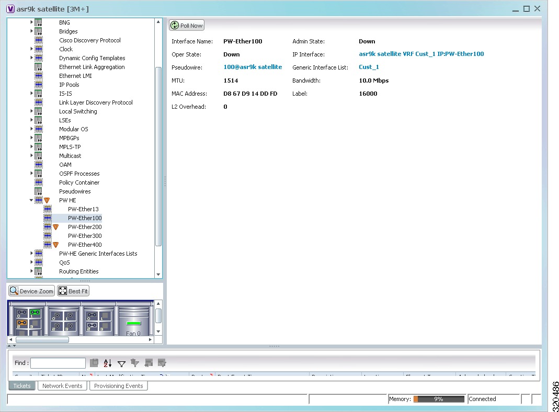Image resolution: width=559 pixels, height=412 pixels.
Task: Open the Provisioning Events tab
Action: pos(118,386)
